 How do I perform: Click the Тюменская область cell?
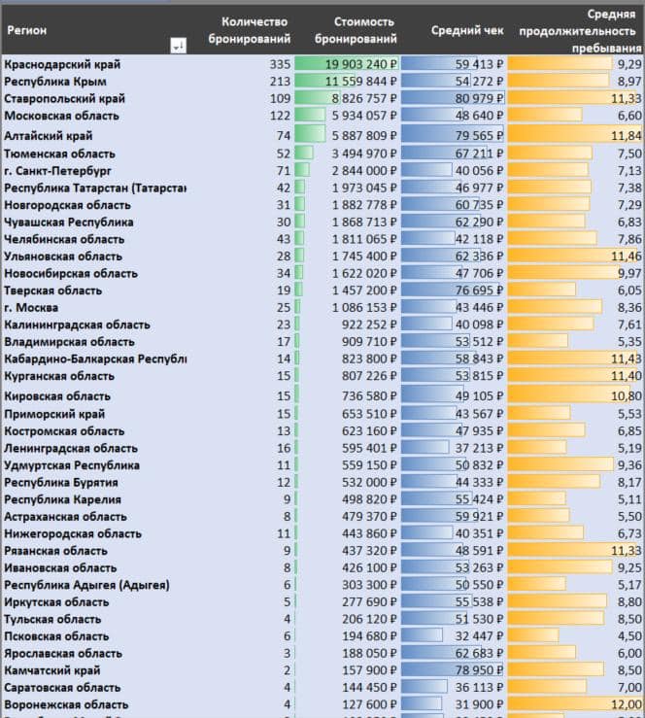59,154
